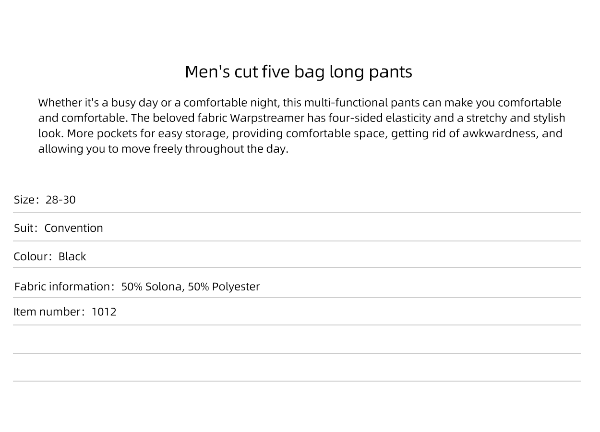
Task: Click the title Men's cut five bag long pants
Action: coord(299,72)
